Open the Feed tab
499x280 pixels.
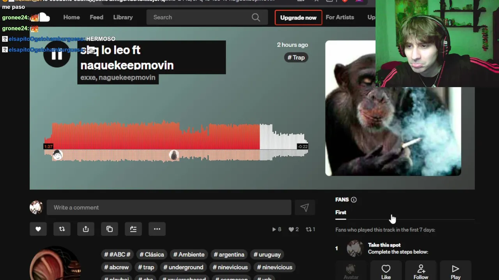point(96,17)
